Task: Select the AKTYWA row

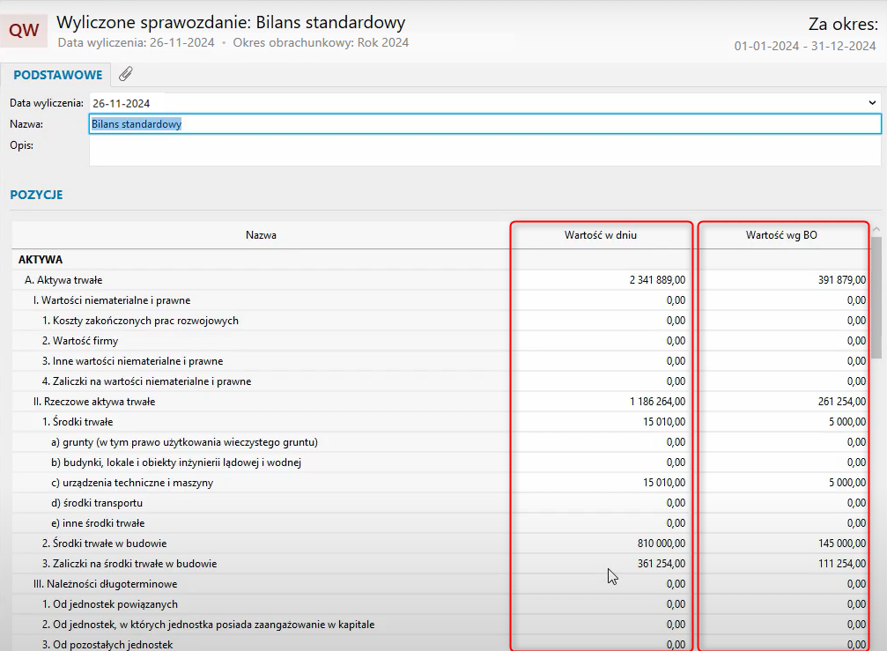Action: click(440, 260)
